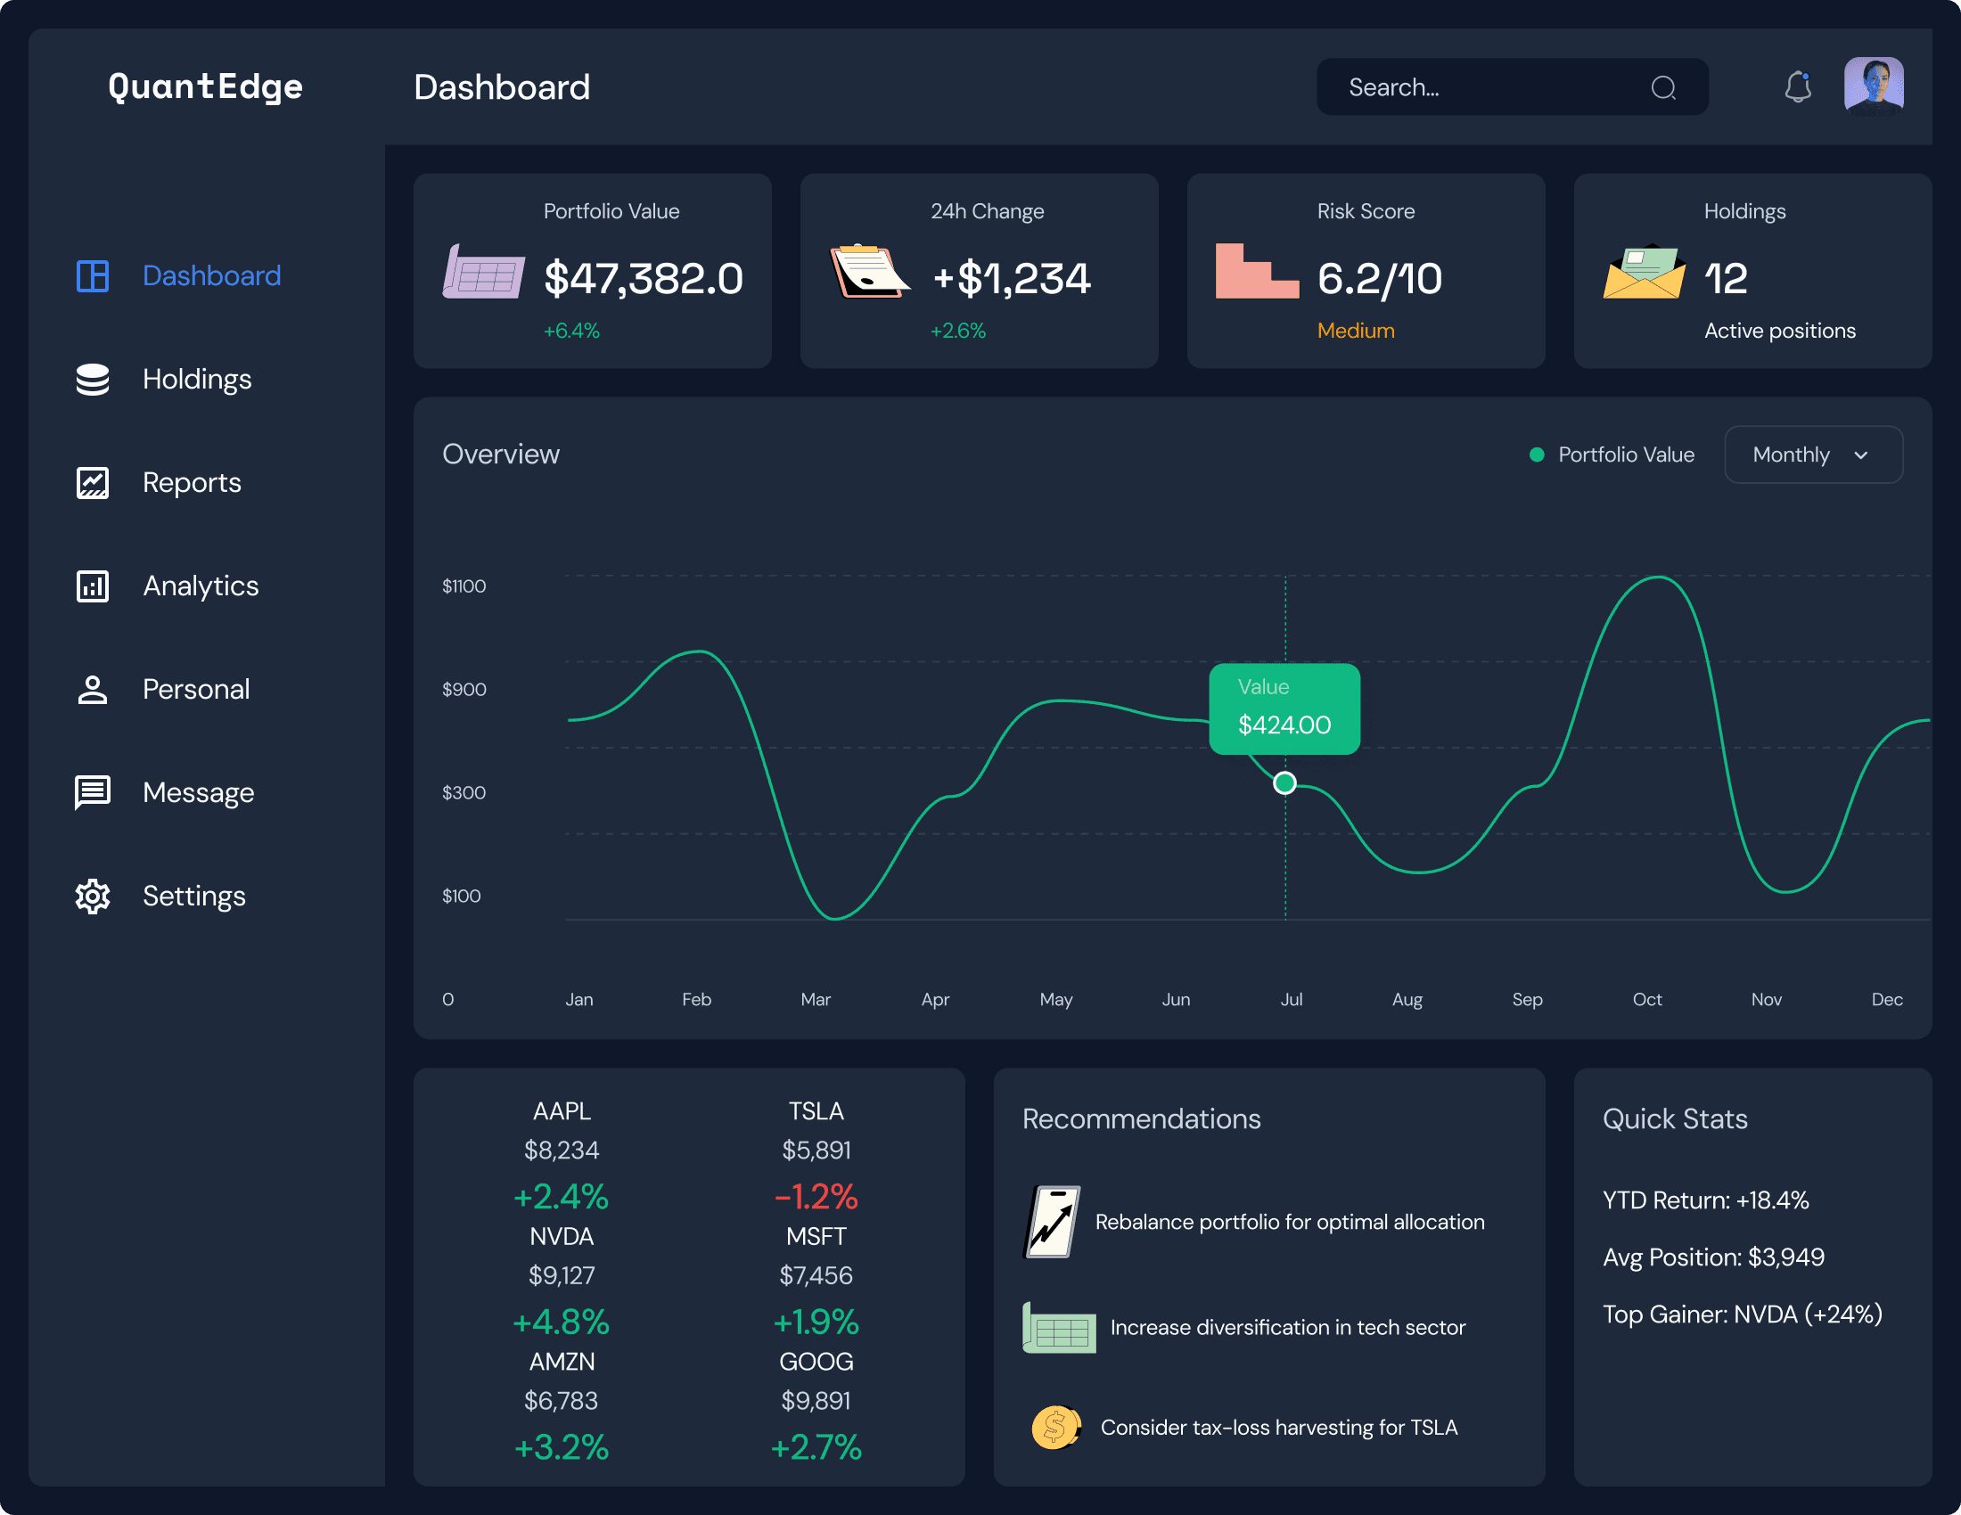1961x1515 pixels.
Task: Click the +6.4% portfolio change
Action: 572,332
